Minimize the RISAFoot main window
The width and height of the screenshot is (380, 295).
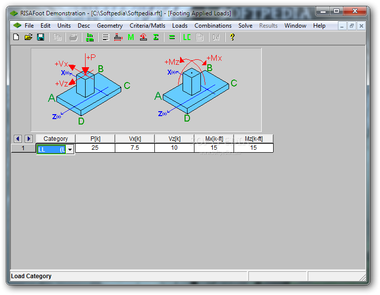point(323,11)
